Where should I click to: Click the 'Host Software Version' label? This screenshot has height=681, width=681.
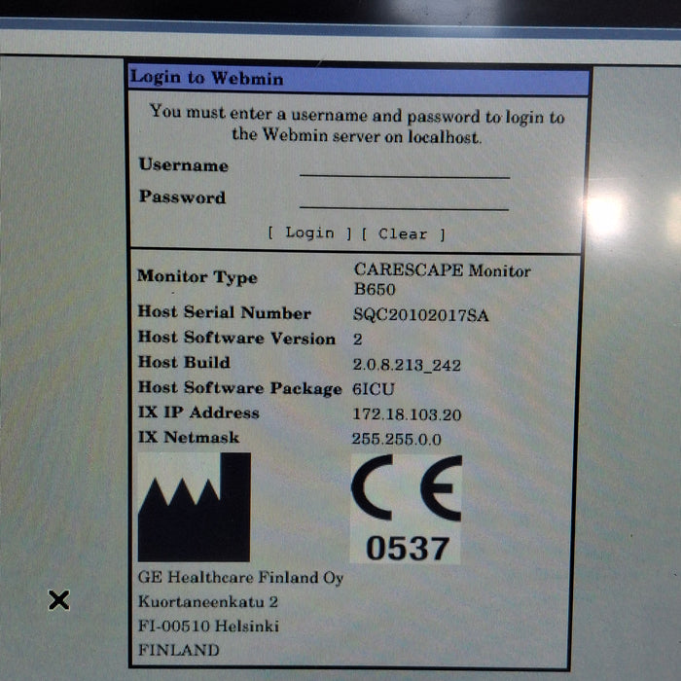pyautogui.click(x=236, y=338)
